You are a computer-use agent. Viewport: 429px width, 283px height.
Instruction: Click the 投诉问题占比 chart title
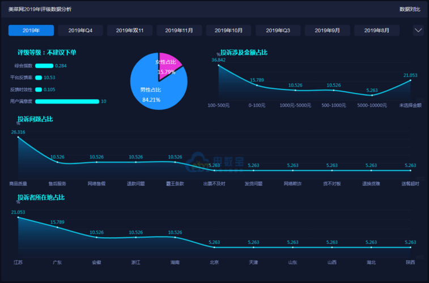tap(35, 119)
